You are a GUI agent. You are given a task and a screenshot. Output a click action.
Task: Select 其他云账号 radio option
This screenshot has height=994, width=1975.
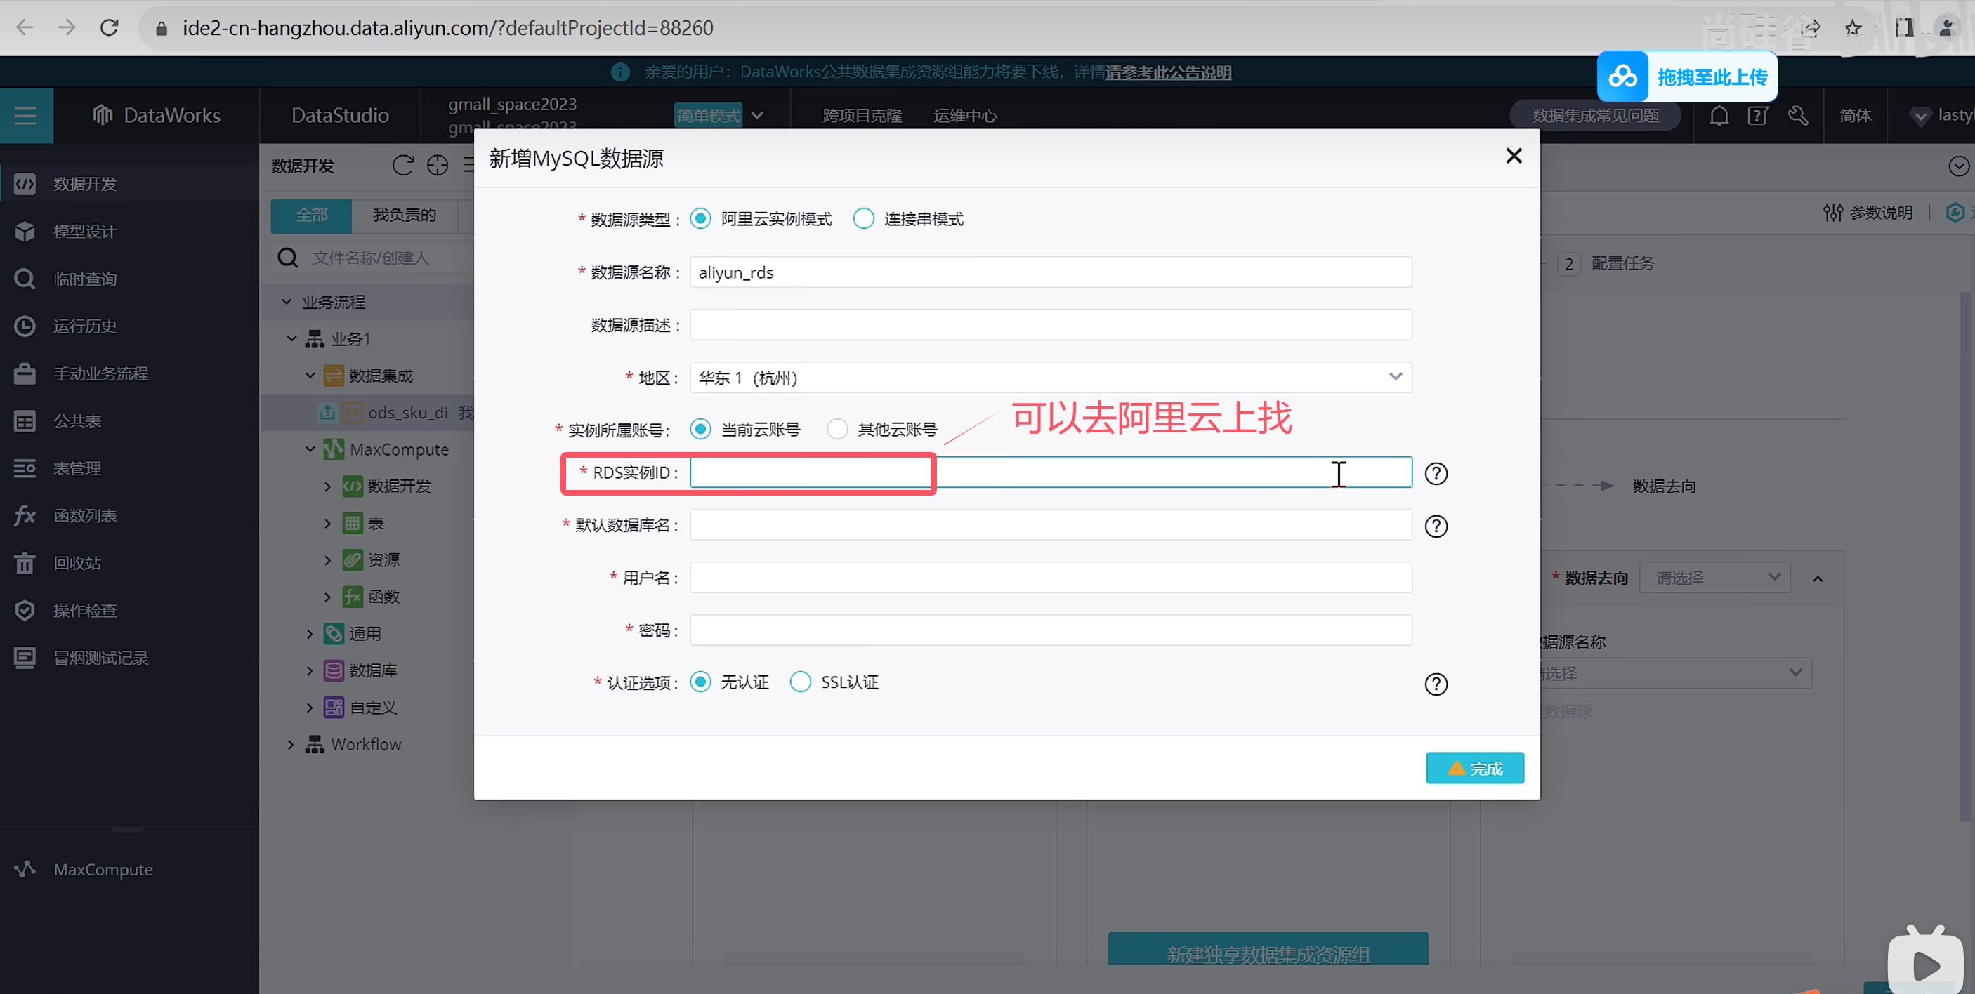pyautogui.click(x=837, y=429)
